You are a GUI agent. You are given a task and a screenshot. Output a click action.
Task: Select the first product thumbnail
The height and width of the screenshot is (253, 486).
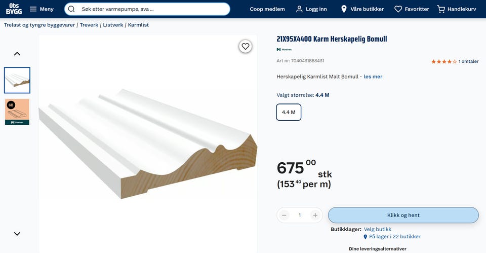pyautogui.click(x=17, y=80)
